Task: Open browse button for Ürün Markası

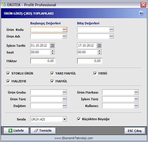Action: pyautogui.click(x=136, y=92)
